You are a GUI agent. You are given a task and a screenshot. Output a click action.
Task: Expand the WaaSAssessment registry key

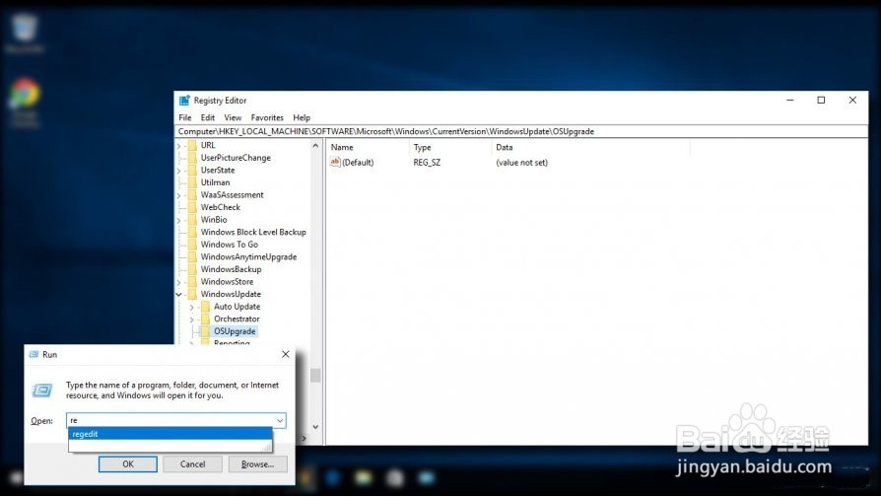click(179, 195)
